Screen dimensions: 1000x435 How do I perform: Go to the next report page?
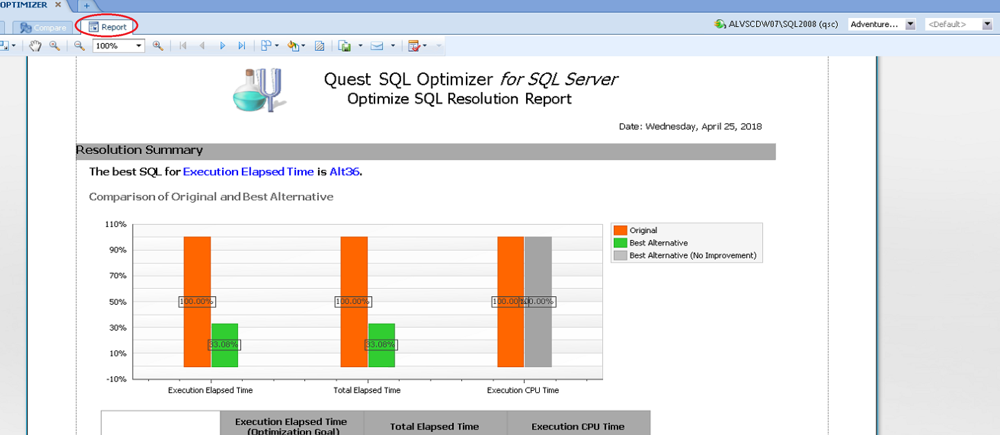[x=222, y=46]
